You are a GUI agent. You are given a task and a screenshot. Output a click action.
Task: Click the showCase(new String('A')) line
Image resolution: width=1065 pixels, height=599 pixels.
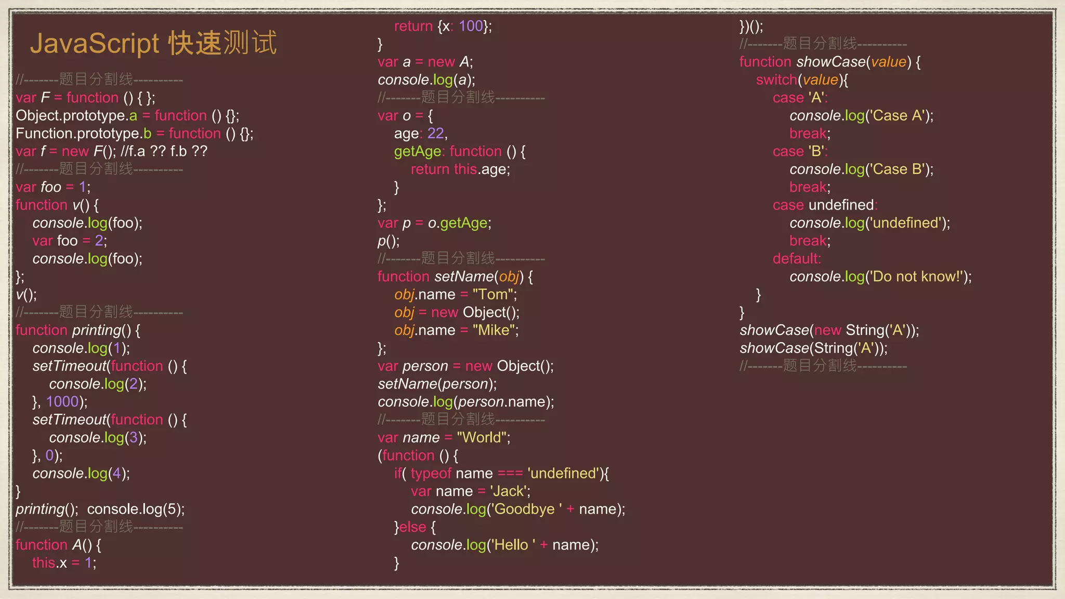(829, 330)
